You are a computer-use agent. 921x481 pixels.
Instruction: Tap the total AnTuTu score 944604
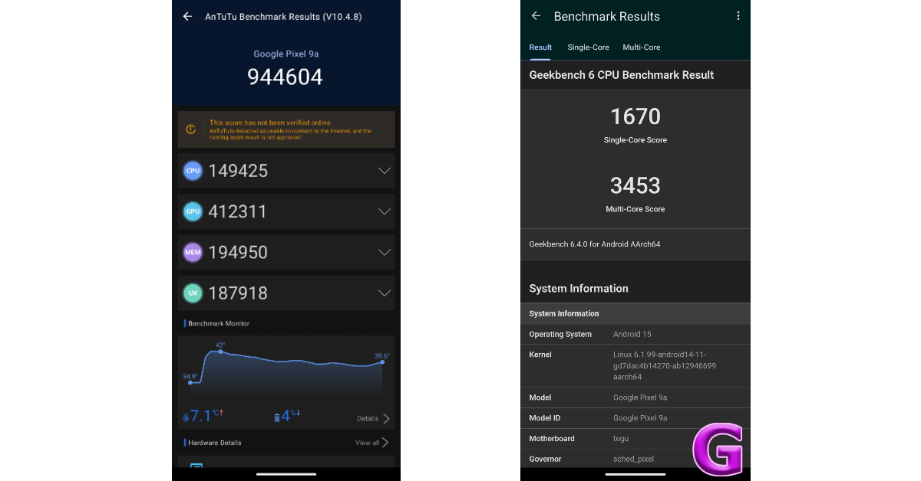click(286, 77)
